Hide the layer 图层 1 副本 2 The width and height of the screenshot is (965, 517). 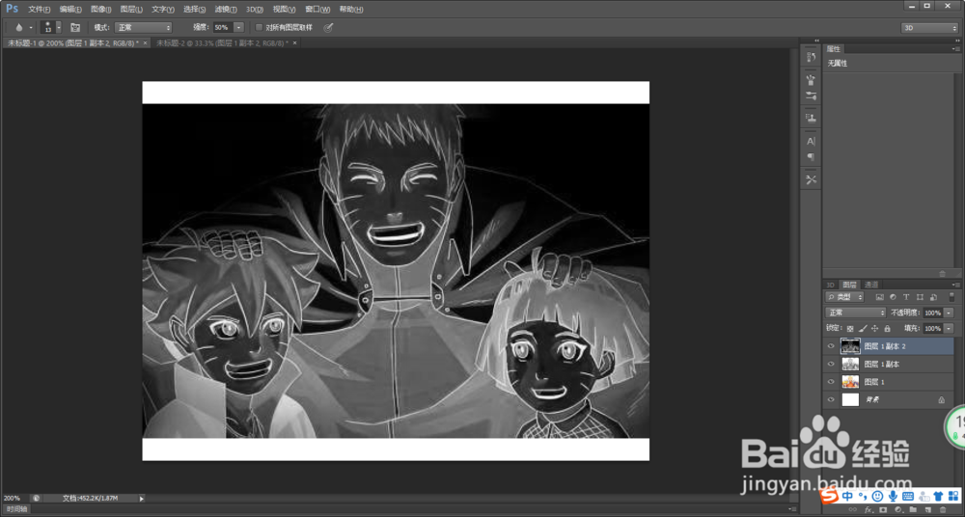point(831,346)
